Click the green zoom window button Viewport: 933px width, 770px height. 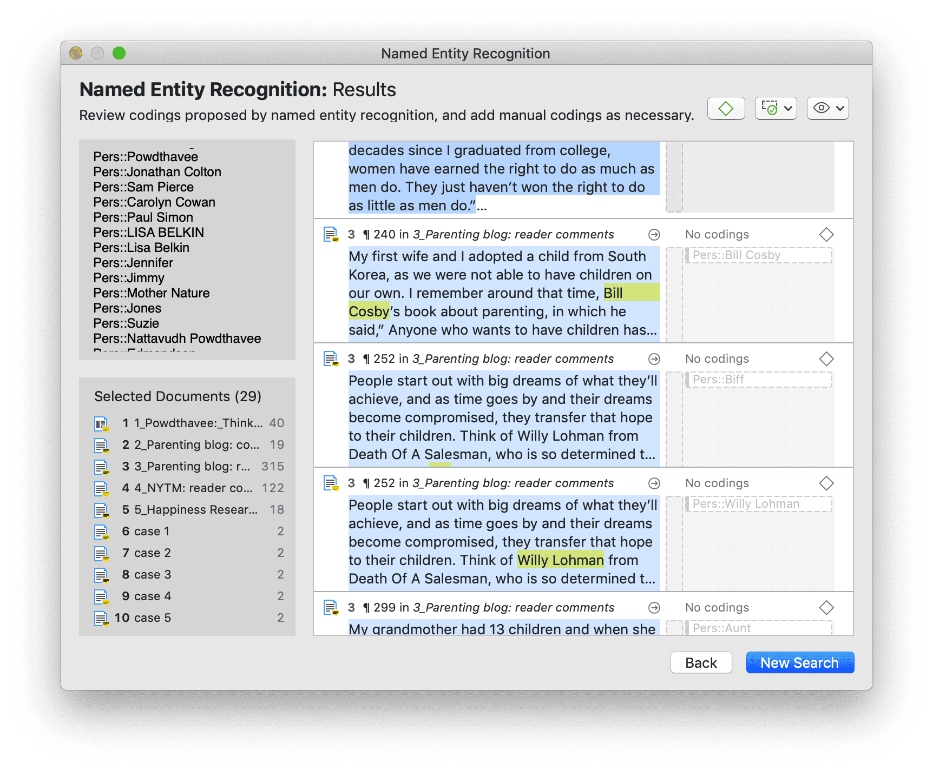(x=119, y=53)
